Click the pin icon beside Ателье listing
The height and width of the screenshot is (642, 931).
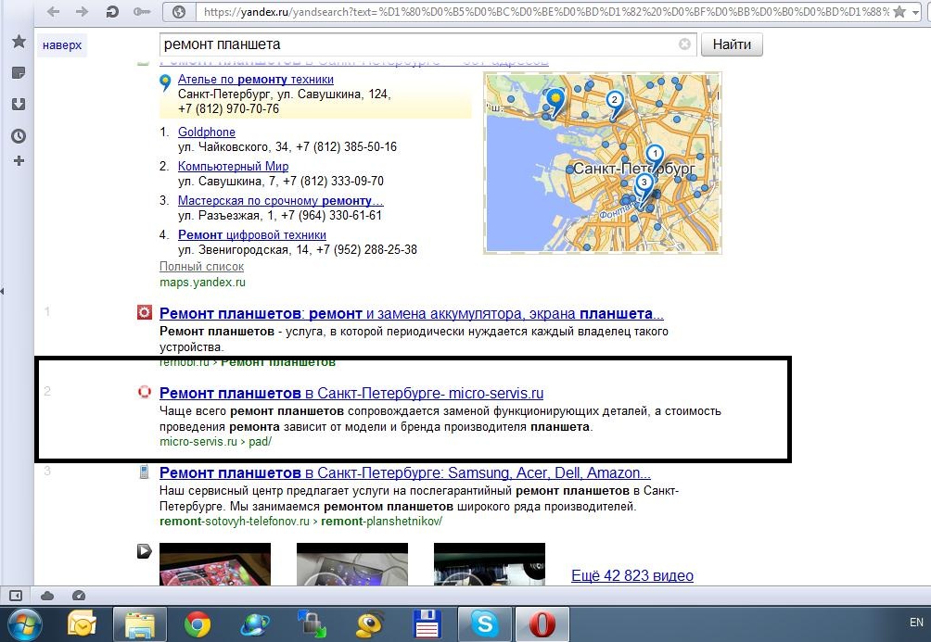coord(165,83)
